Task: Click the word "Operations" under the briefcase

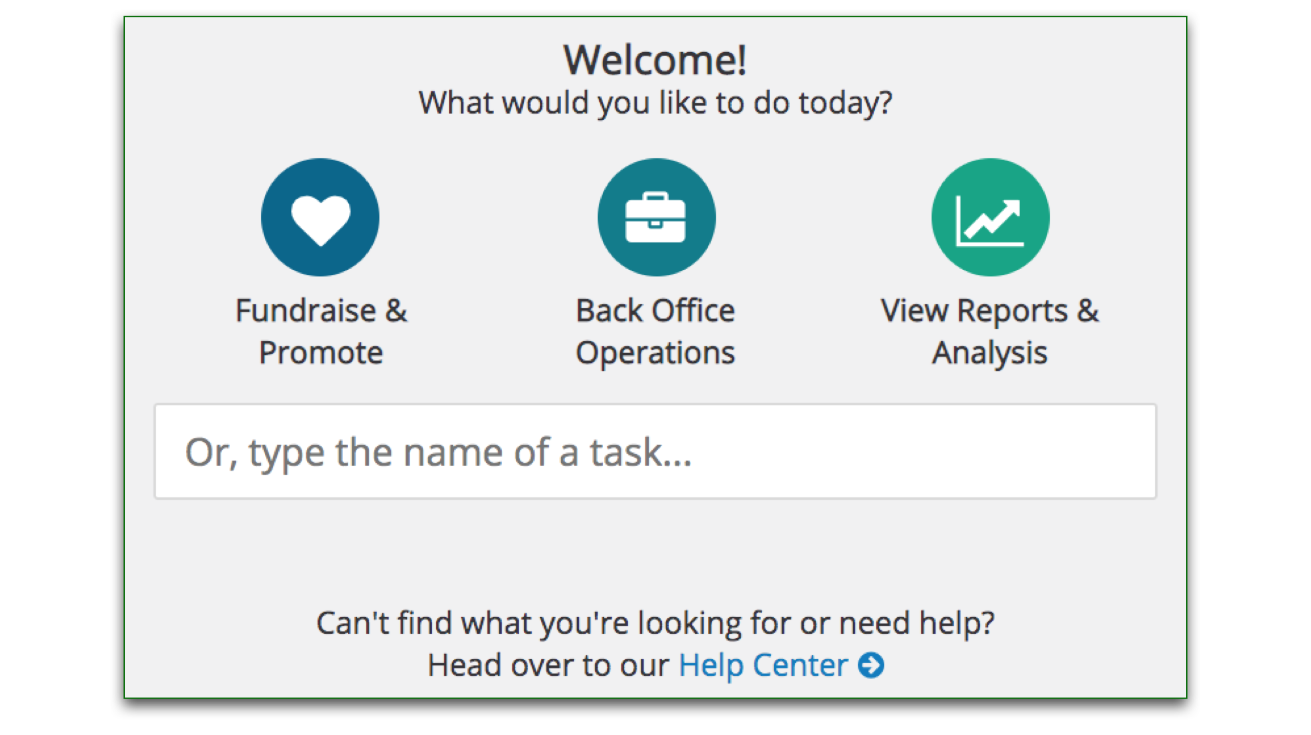Action: pos(655,353)
